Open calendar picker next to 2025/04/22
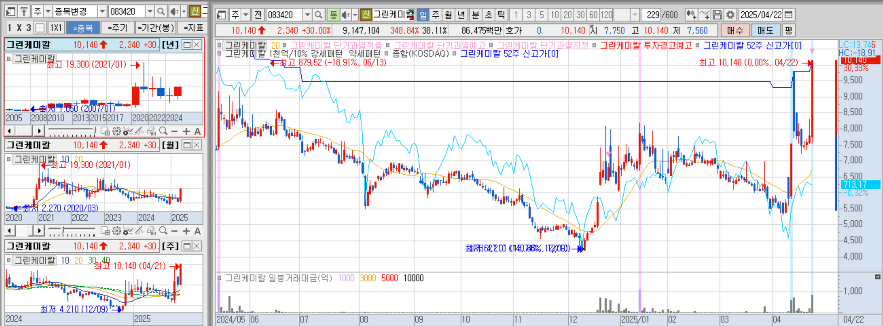This screenshot has width=883, height=326. click(788, 15)
